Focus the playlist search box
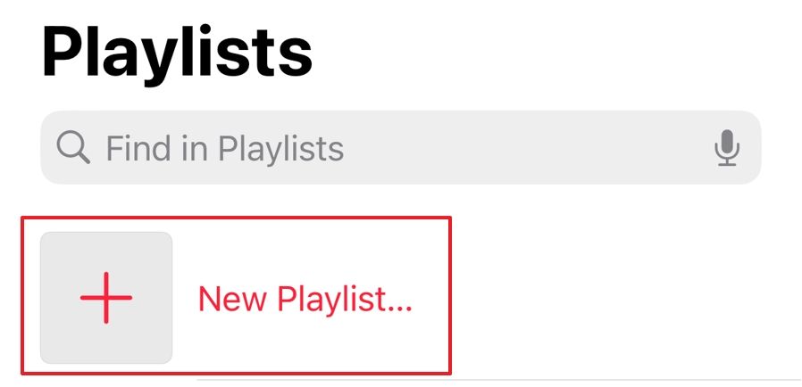802x387 pixels. pyautogui.click(x=400, y=148)
